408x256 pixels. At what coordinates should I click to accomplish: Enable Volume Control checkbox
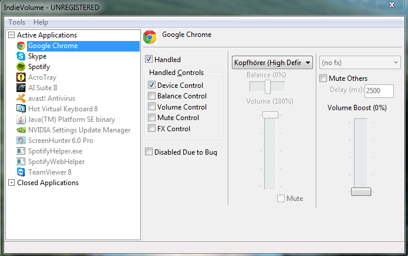tap(151, 107)
